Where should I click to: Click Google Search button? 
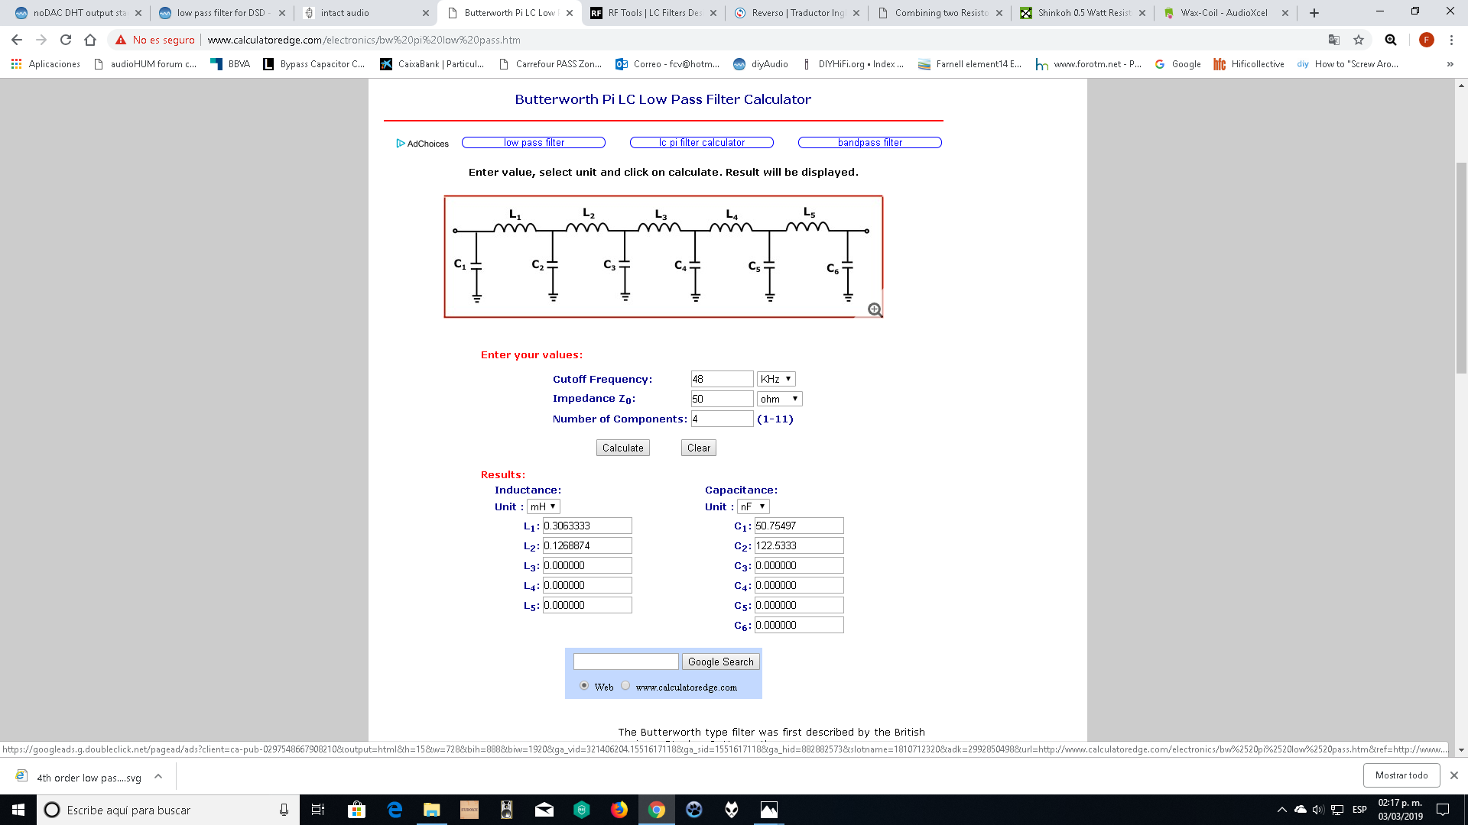point(720,662)
